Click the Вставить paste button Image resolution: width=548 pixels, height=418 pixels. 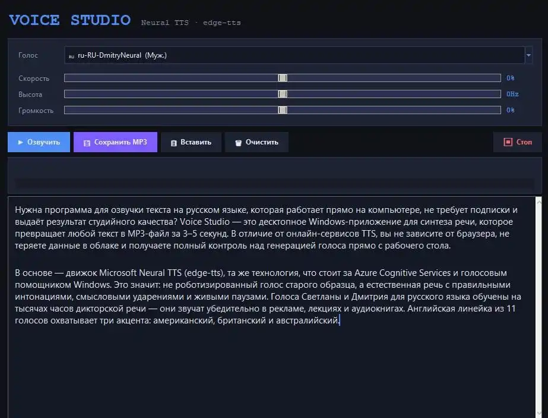(x=191, y=142)
